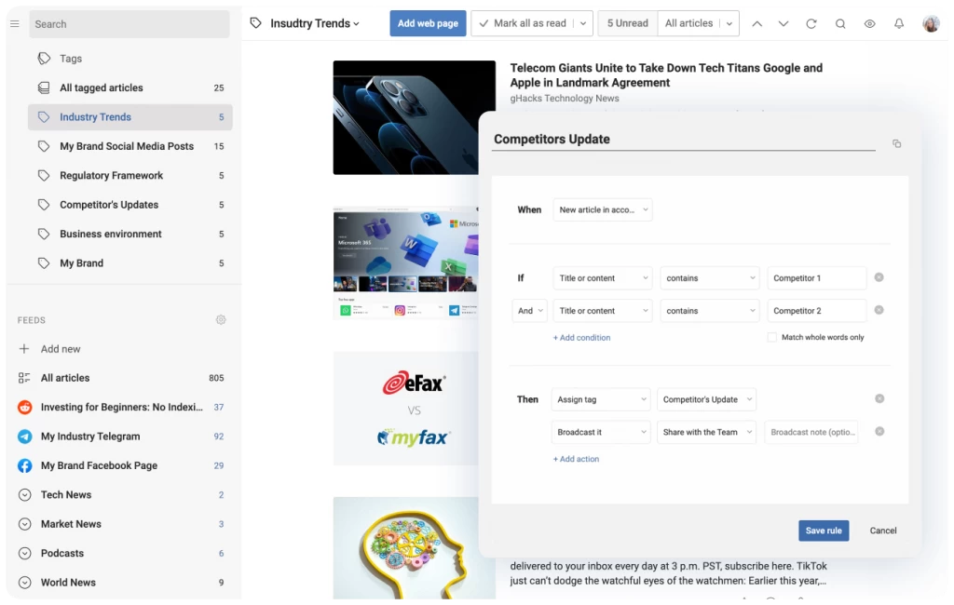This screenshot has height=605, width=954.
Task: Open the When trigger dropdown
Action: tap(603, 209)
